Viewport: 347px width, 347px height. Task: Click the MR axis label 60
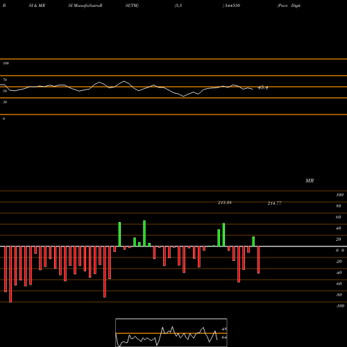tap(339, 217)
